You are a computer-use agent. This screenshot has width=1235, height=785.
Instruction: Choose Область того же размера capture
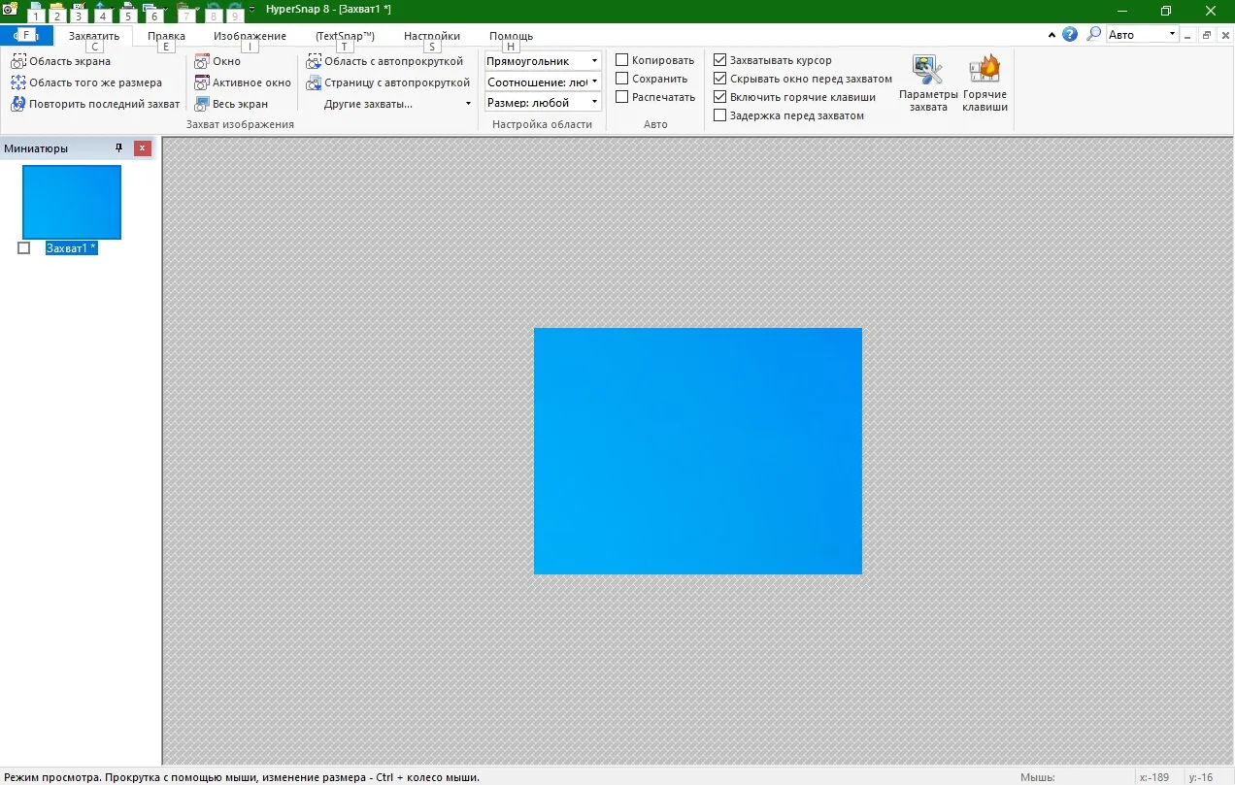click(x=86, y=82)
